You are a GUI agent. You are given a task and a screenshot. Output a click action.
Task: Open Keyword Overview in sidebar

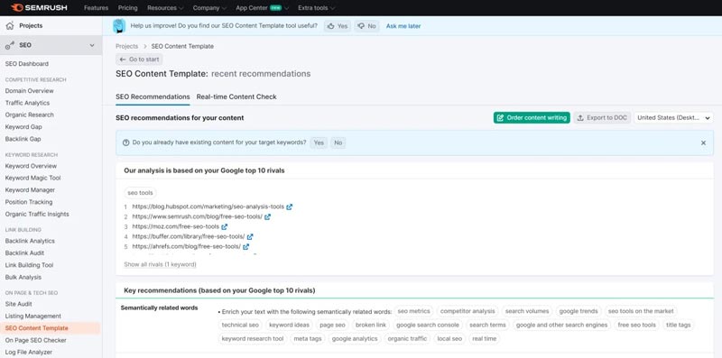point(31,166)
